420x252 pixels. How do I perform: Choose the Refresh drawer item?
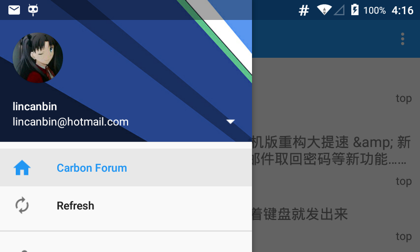point(126,206)
